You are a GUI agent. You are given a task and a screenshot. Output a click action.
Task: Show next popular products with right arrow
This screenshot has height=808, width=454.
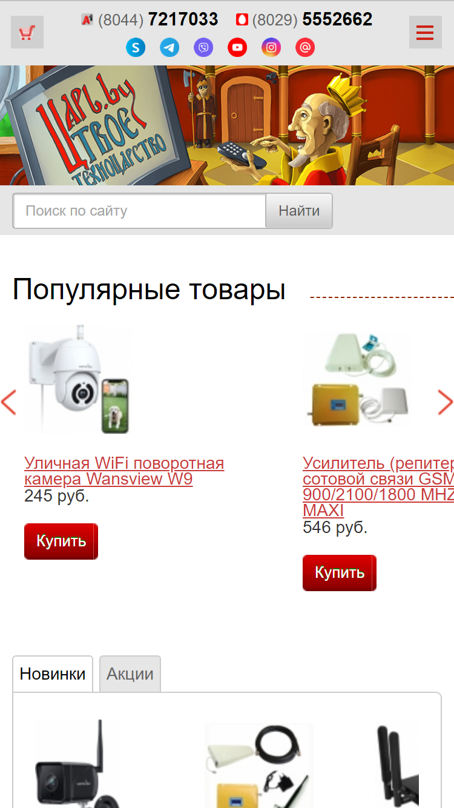[x=446, y=403]
